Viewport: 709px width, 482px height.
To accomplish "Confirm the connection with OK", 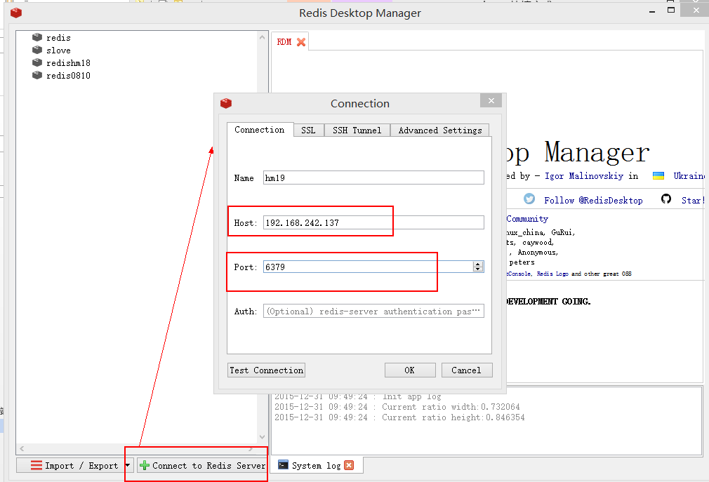I will click(x=410, y=370).
